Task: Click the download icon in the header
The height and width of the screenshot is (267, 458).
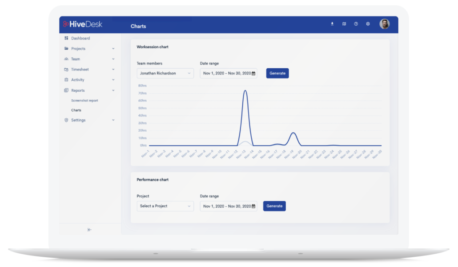Action: coord(332,24)
